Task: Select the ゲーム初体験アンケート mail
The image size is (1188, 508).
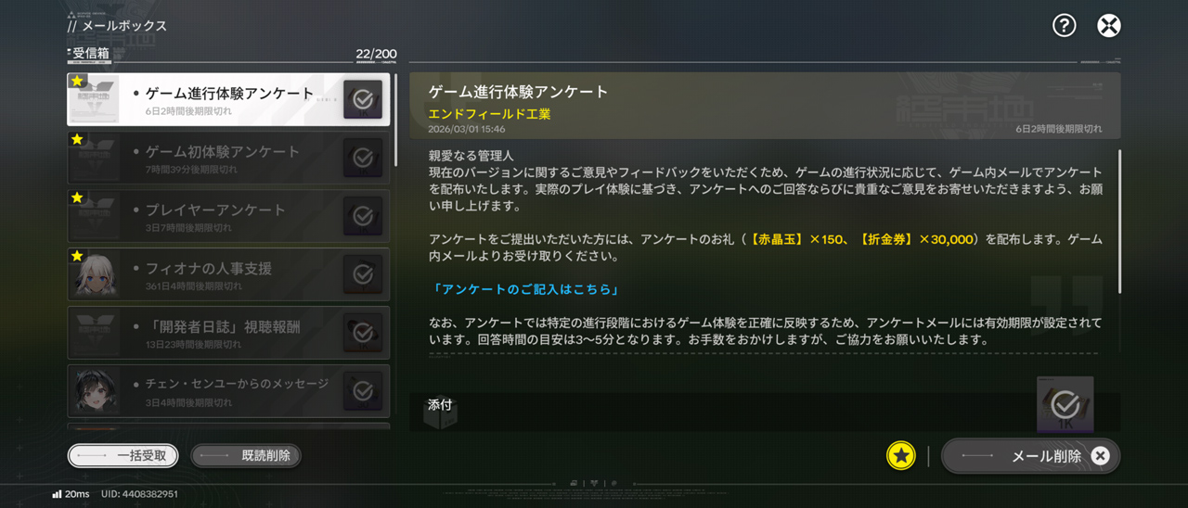Action: tap(228, 158)
